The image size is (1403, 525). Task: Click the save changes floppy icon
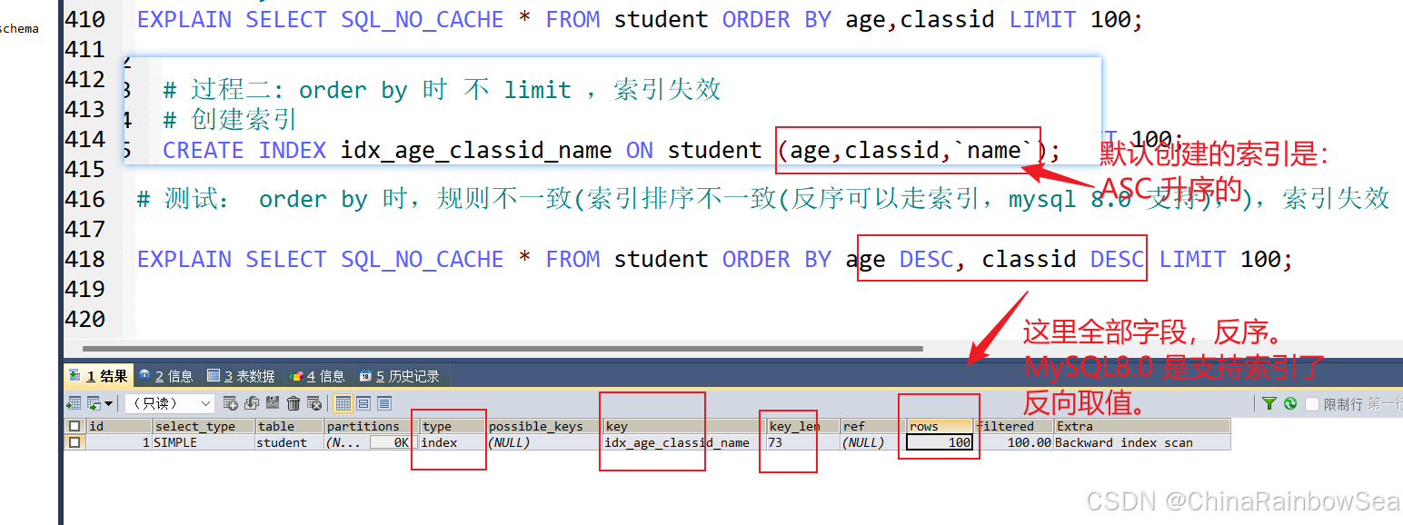[x=273, y=403]
